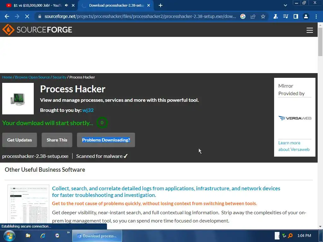323x242 pixels.
Task: Click the SourceForge logo
Action: (x=37, y=30)
